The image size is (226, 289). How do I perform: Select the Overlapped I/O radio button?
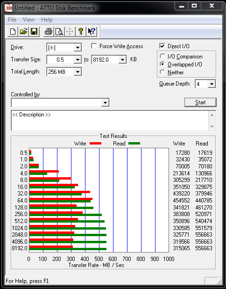tap(162, 64)
